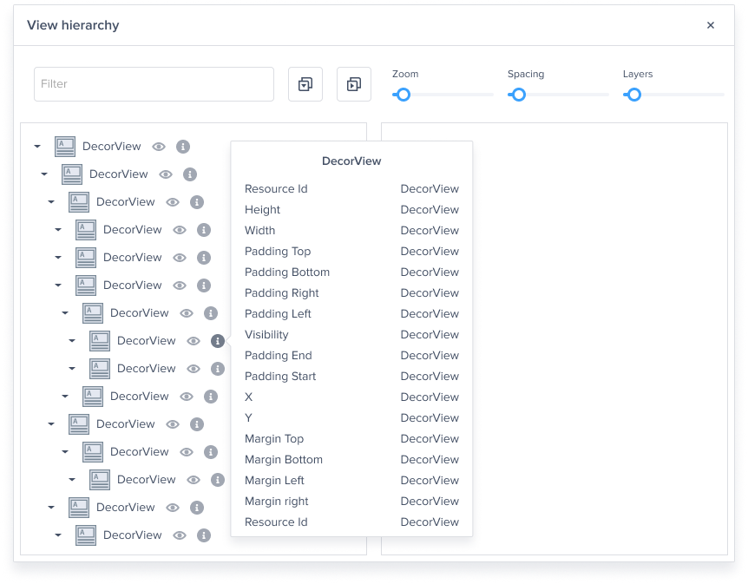The height and width of the screenshot is (584, 748).
Task: Click the Height property label
Action: click(x=262, y=209)
